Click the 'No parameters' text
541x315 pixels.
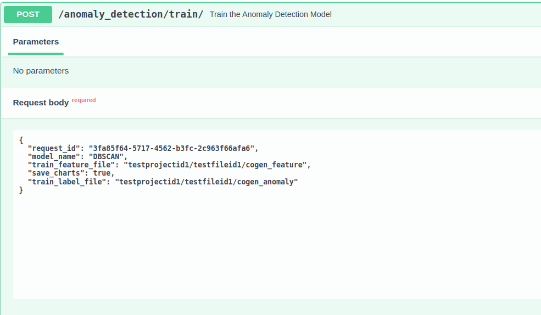pos(41,71)
